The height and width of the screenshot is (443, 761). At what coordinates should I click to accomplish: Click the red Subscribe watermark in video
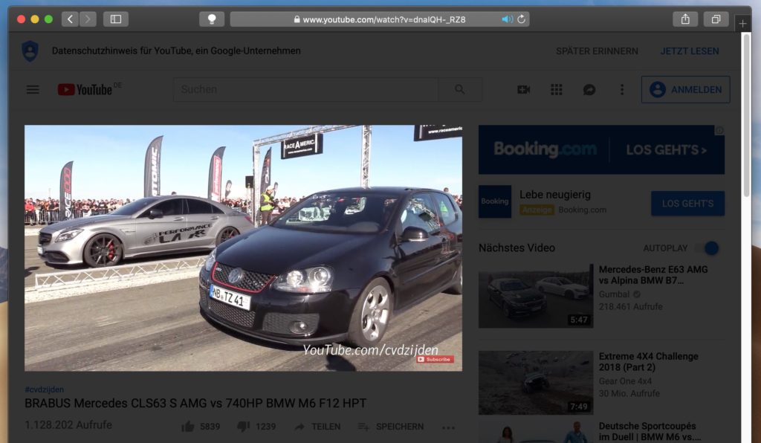[435, 360]
